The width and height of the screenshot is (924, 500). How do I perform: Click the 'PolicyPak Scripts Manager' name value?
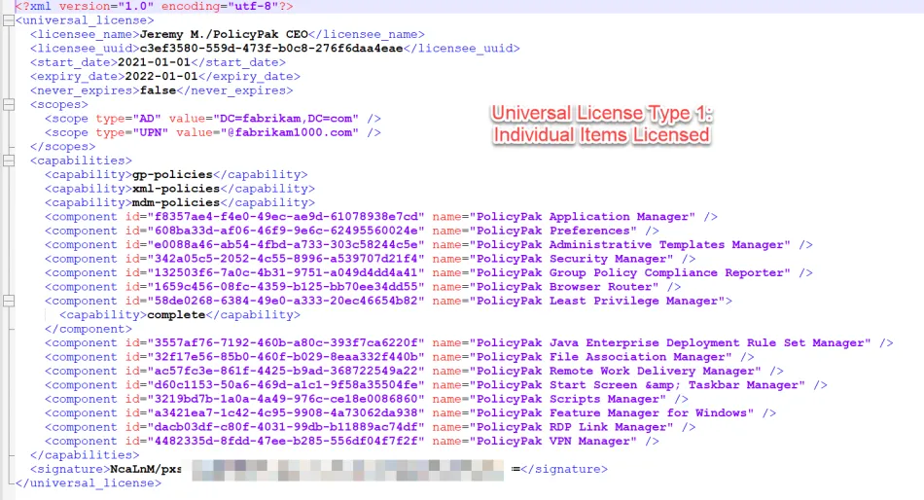click(x=568, y=399)
